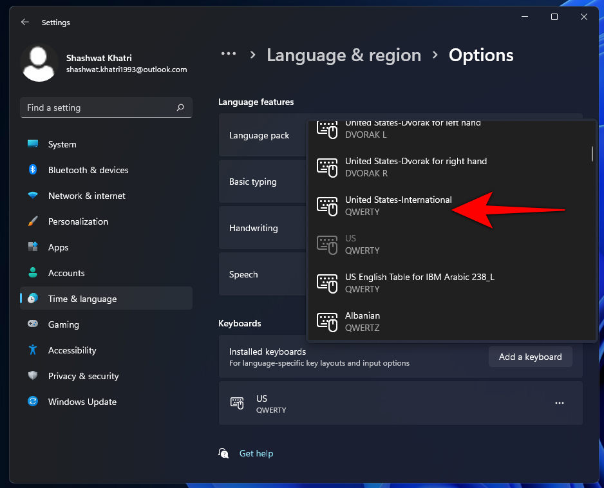Select Network & internet in the sidebar
Screen dimensions: 604x488
pos(33,196)
